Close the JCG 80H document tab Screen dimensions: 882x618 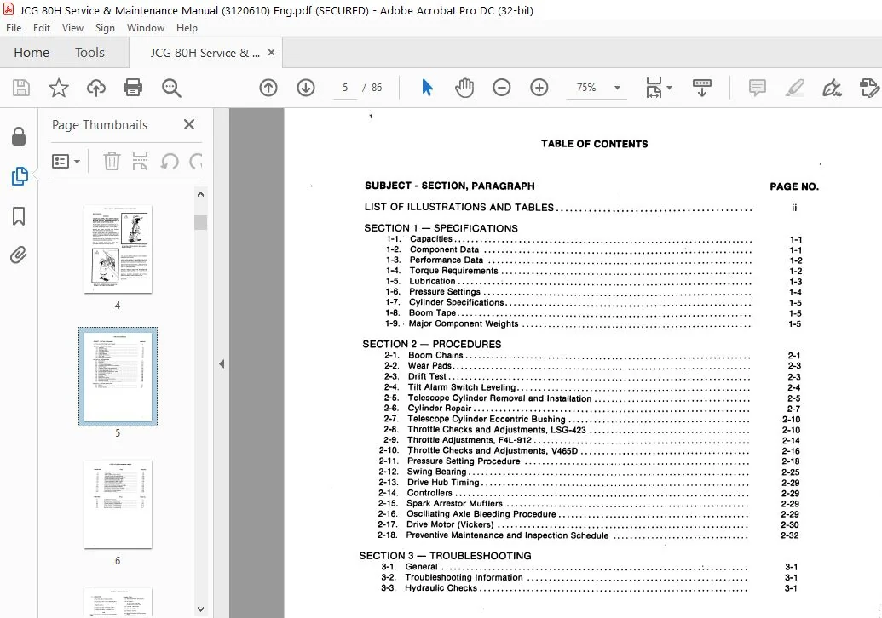[271, 52]
